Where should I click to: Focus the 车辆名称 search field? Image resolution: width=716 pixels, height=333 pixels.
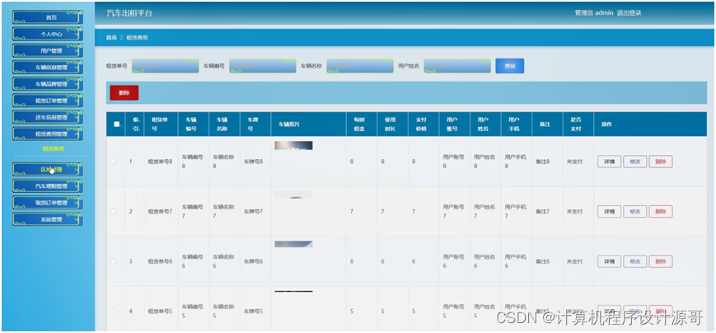[x=360, y=66]
